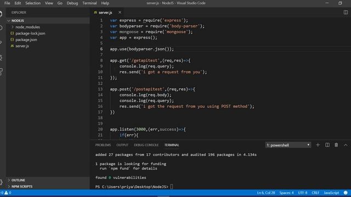
Task: Click the console.log(req.body) line
Action: click(145, 95)
